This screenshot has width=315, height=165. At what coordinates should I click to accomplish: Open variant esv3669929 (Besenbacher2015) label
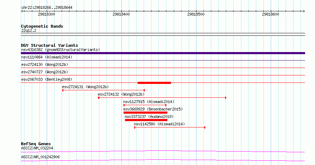153,109
